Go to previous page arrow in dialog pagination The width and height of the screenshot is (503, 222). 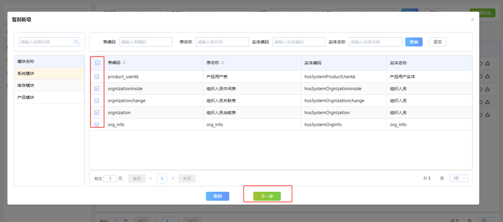[x=151, y=179]
